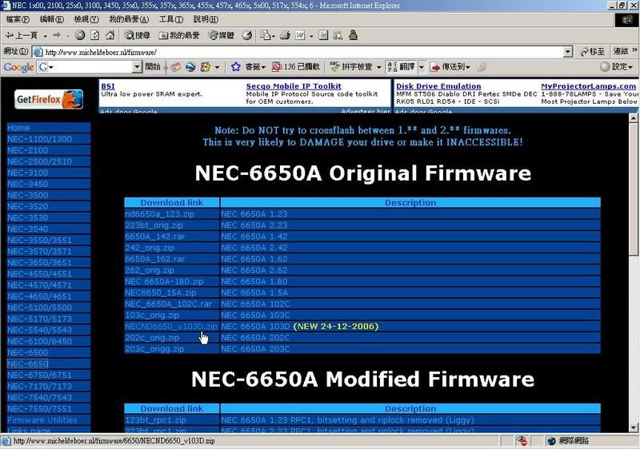Click the Forward arrow toolbar button
This screenshot has height=449, width=640.
click(57, 35)
